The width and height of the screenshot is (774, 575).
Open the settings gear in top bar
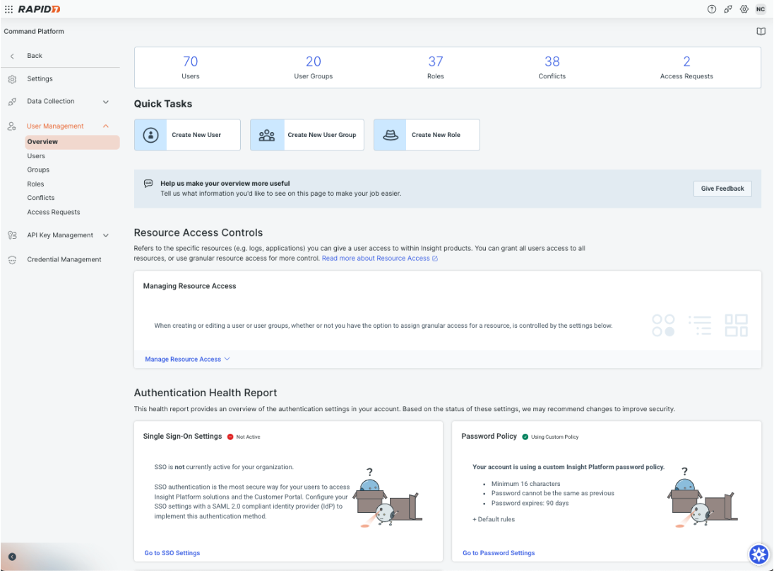pos(744,9)
